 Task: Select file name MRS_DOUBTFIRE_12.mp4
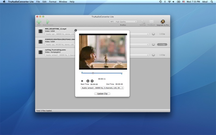[56, 29]
